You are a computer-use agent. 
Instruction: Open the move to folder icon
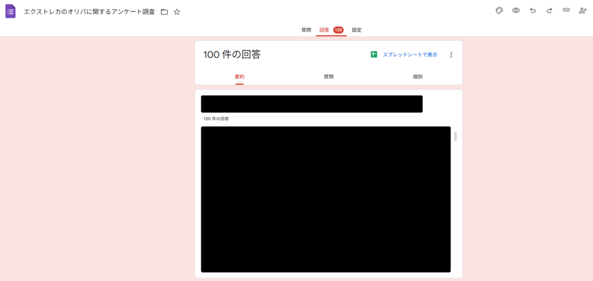coord(164,12)
